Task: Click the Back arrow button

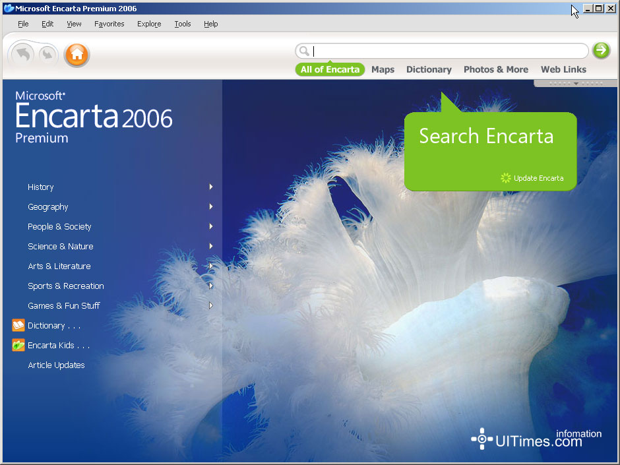Action: pyautogui.click(x=22, y=54)
